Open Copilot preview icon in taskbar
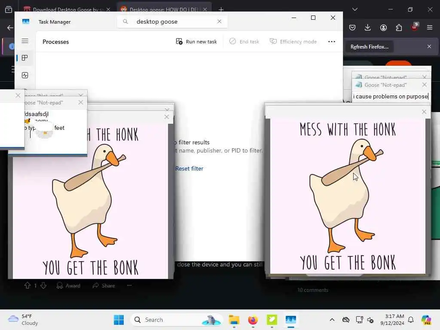The image size is (440, 330). pos(426,320)
